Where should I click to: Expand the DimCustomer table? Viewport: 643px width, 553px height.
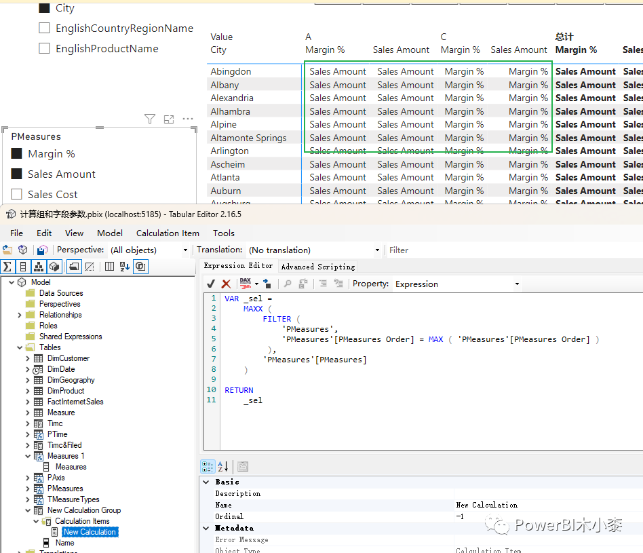pyautogui.click(x=28, y=358)
